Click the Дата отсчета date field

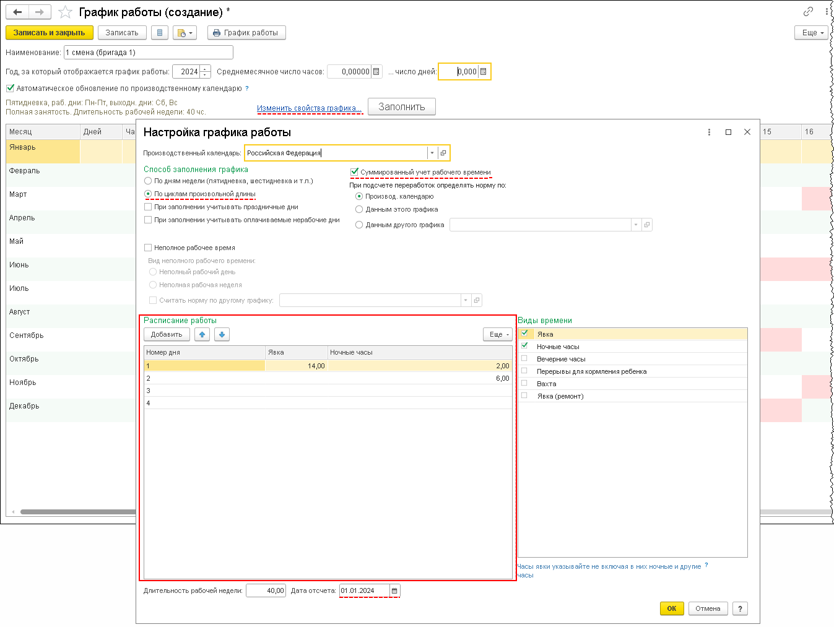tap(365, 590)
